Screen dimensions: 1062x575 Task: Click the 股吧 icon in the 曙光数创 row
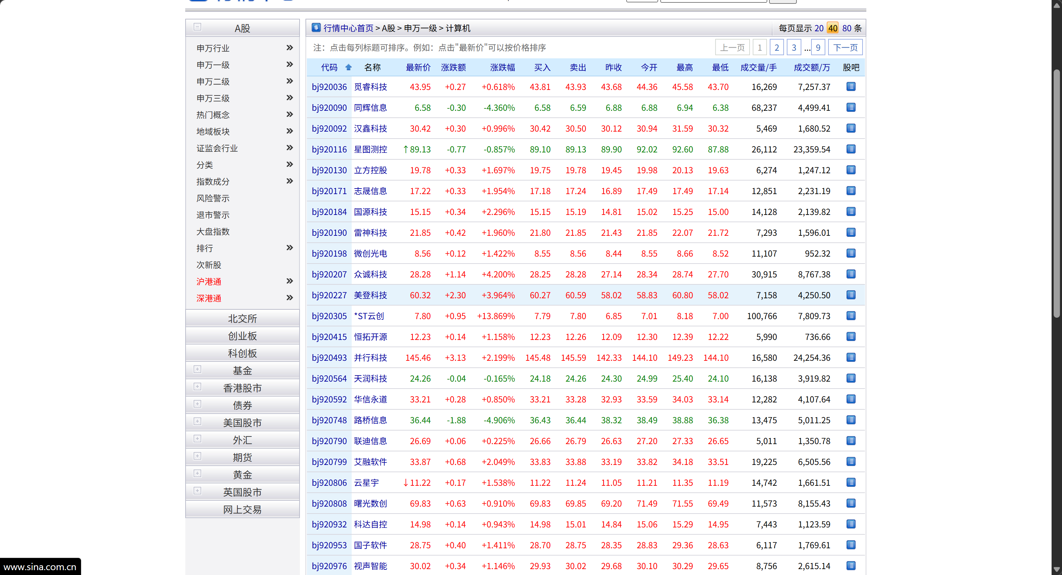[850, 503]
